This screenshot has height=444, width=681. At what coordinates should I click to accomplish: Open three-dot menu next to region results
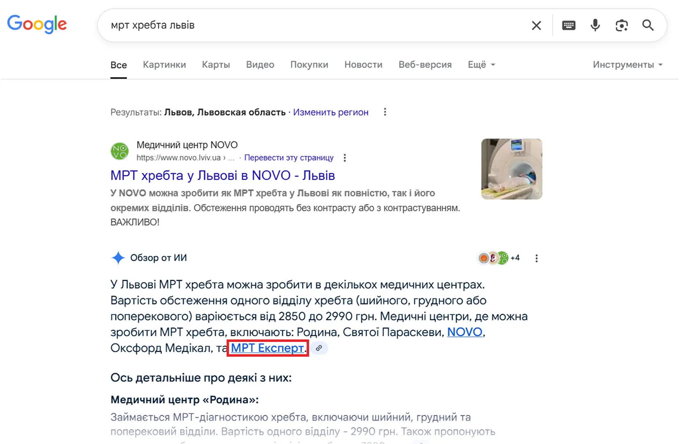pyautogui.click(x=385, y=112)
